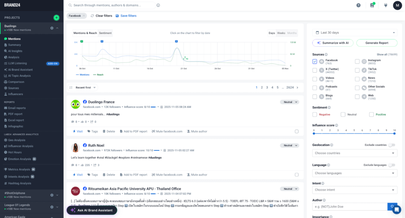The width and height of the screenshot is (405, 218).
Task: Click Ruth Noel profile photo
Action: point(75,148)
